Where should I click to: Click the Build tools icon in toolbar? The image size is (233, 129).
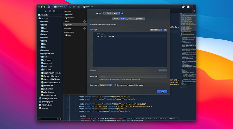70,7
